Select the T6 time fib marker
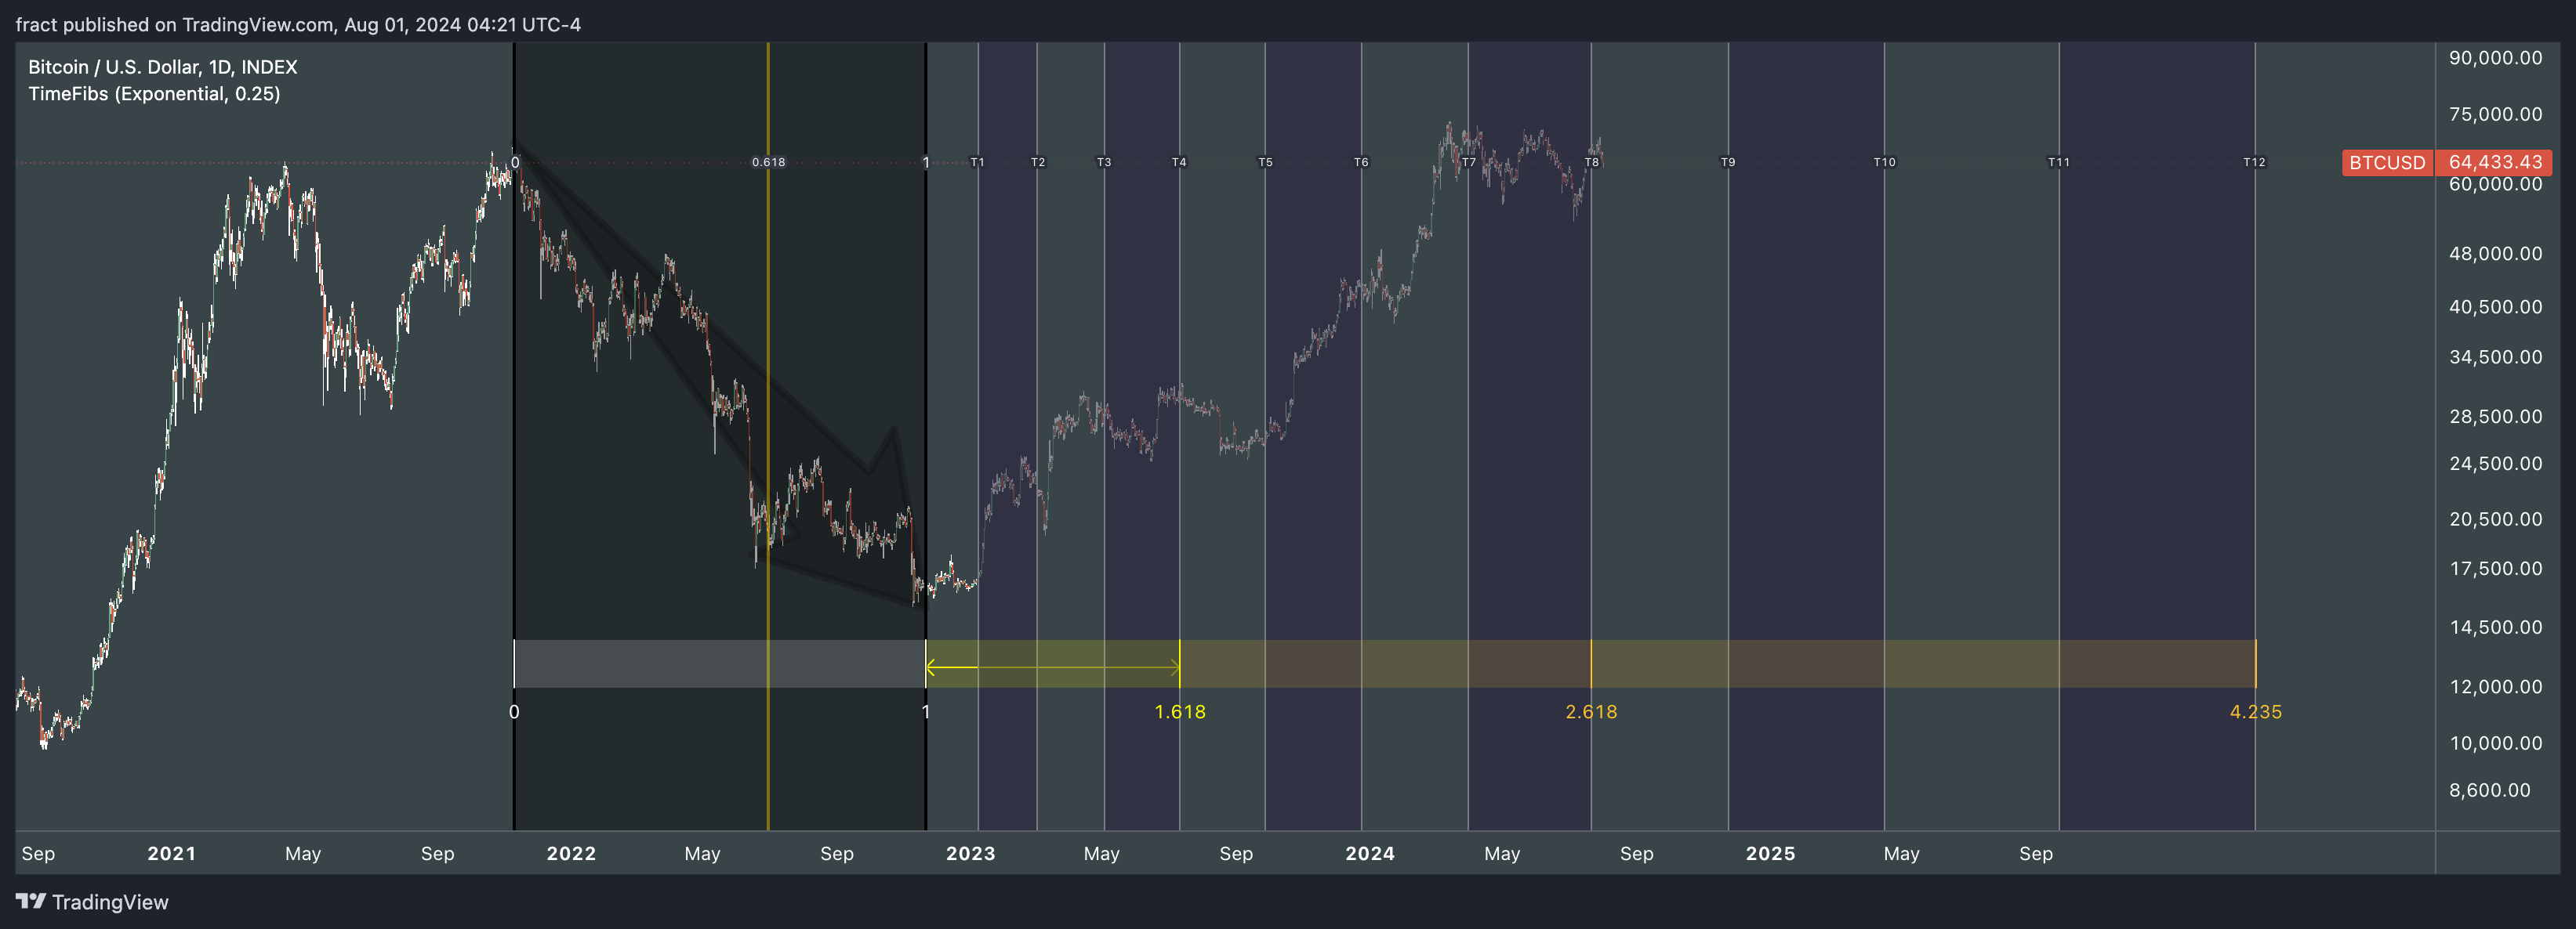This screenshot has width=2576, height=929. tap(1361, 162)
